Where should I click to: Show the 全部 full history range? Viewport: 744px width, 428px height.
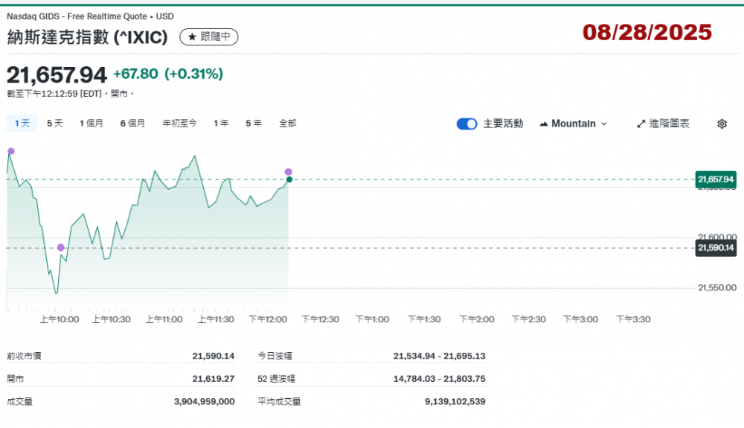[x=287, y=124]
